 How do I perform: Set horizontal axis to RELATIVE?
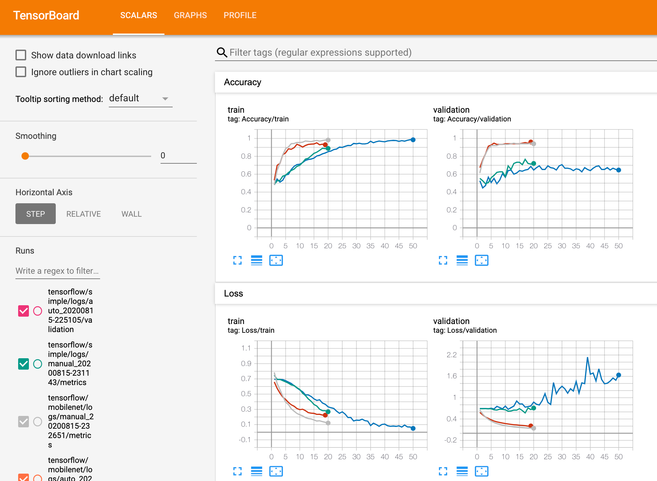pyautogui.click(x=83, y=214)
